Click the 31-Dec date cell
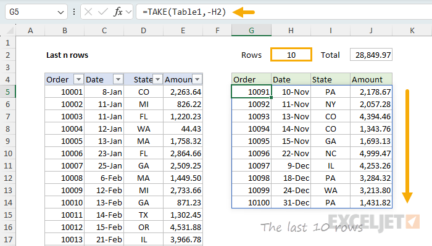432x246 pixels. tap(291, 202)
